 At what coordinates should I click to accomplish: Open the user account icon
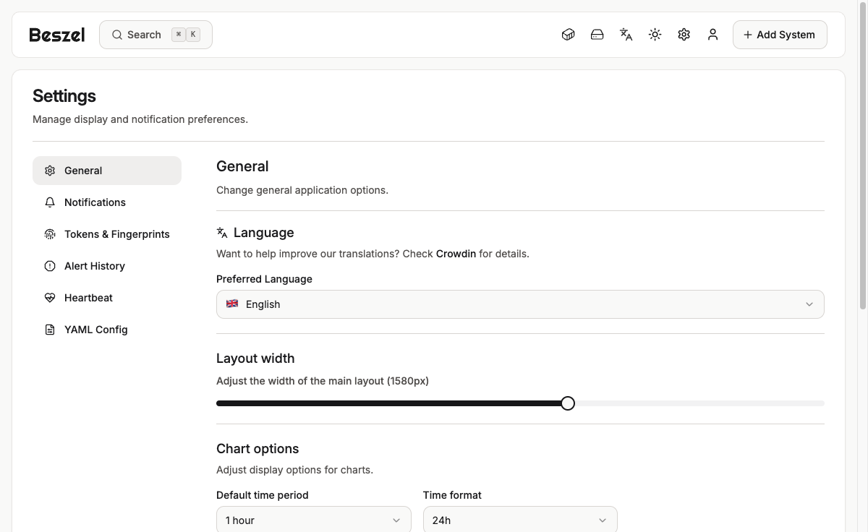[x=712, y=35]
